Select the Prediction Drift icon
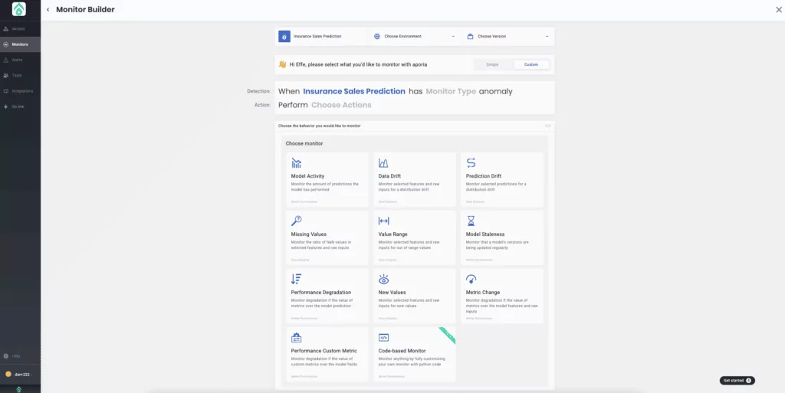 tap(471, 163)
